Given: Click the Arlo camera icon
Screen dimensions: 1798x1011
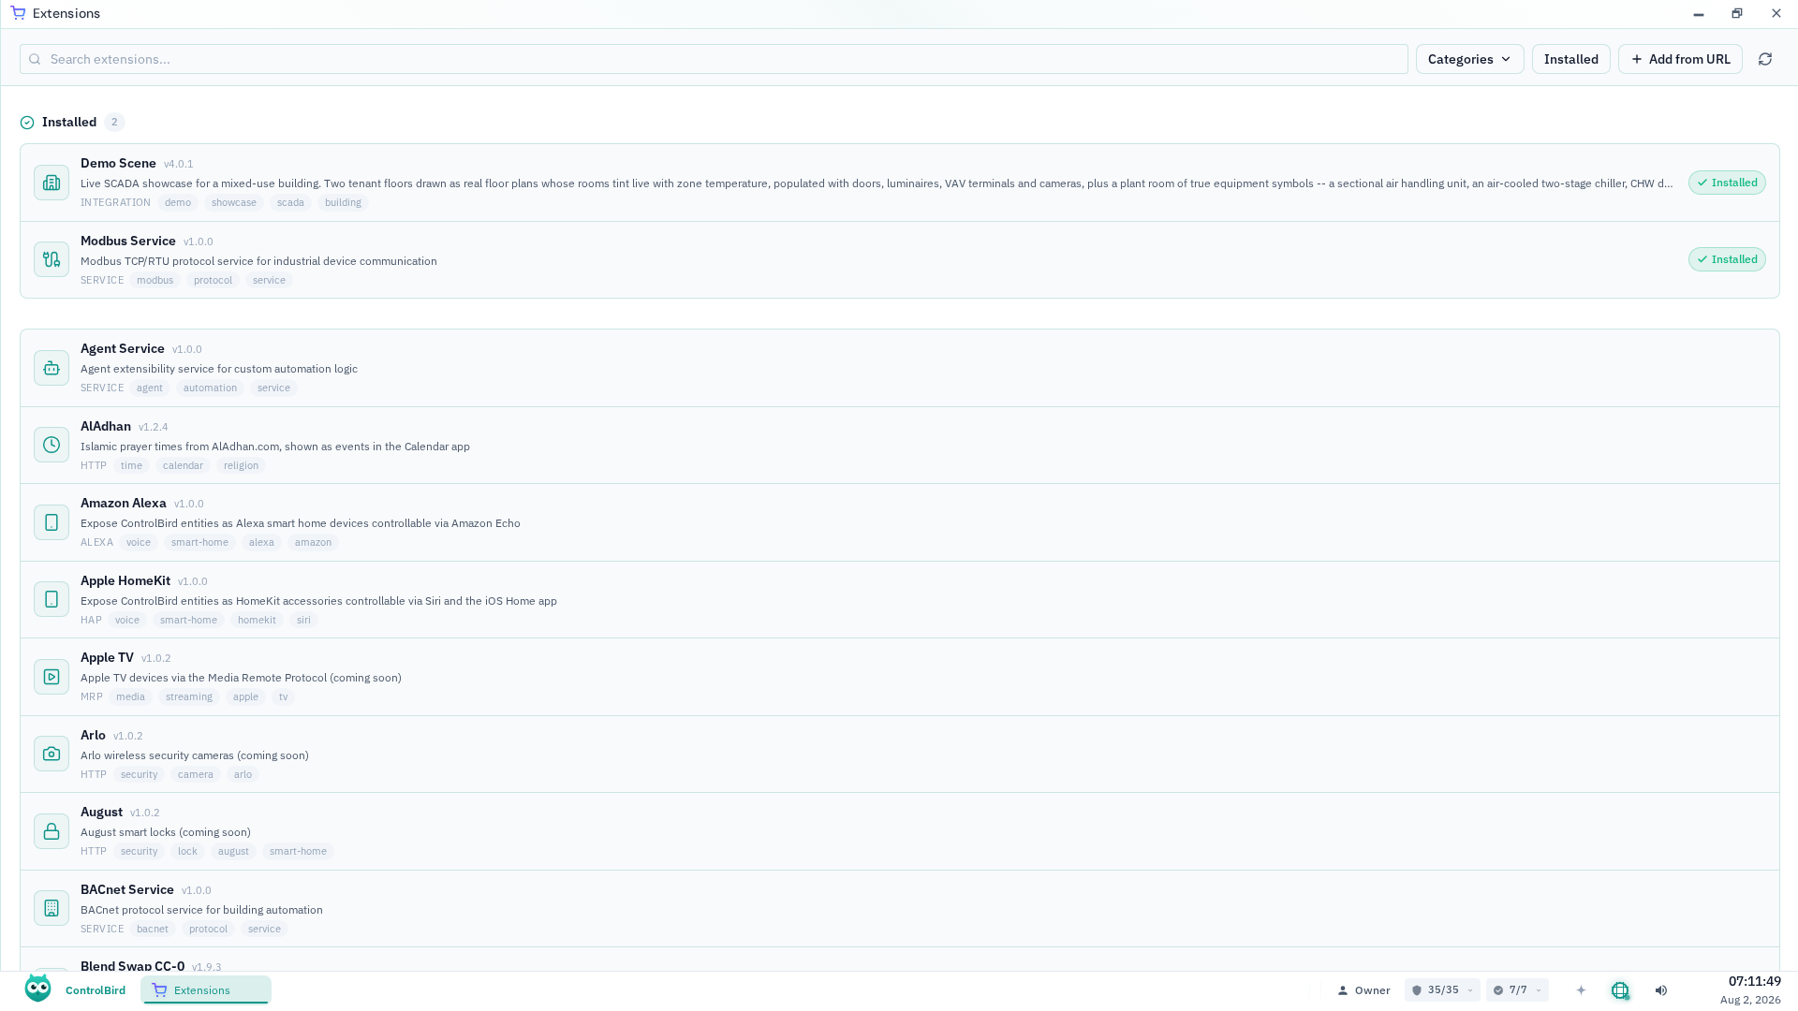Looking at the screenshot, I should (52, 754).
